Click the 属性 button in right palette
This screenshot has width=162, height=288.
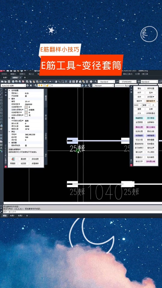pyautogui.click(x=139, y=88)
